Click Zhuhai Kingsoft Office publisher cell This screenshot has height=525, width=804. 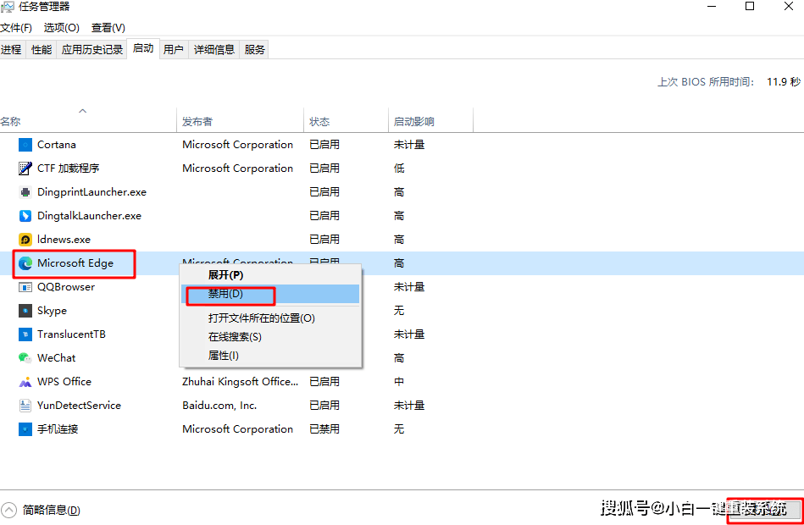pyautogui.click(x=240, y=382)
